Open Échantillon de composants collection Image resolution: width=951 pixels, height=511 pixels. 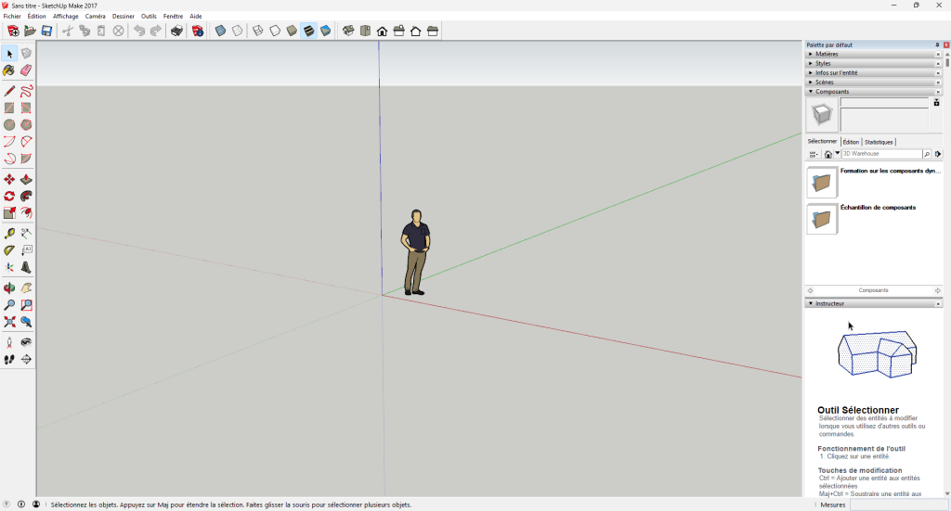[x=878, y=207]
